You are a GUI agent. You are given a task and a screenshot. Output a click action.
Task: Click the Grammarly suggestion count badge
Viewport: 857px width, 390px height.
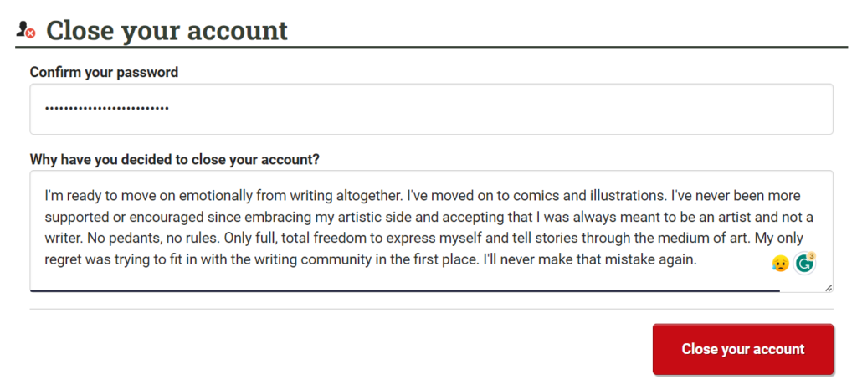812,256
